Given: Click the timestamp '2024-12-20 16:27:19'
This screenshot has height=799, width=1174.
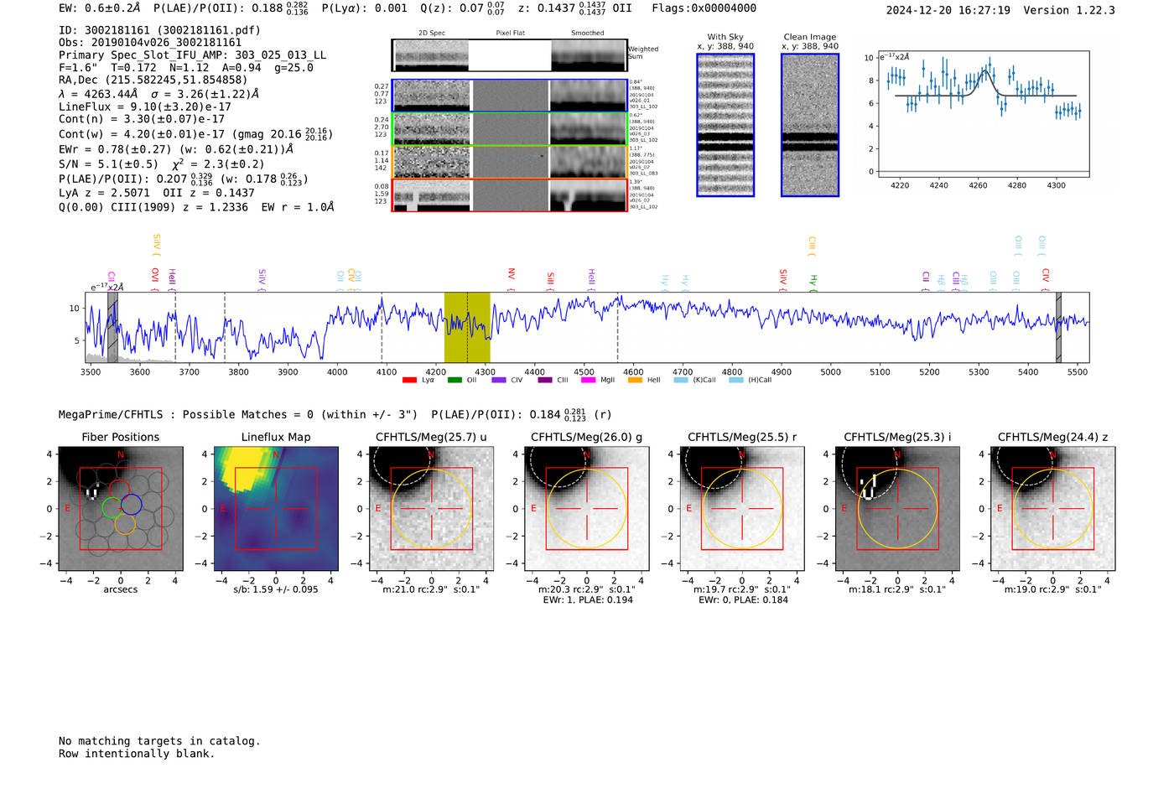Looking at the screenshot, I should point(948,10).
